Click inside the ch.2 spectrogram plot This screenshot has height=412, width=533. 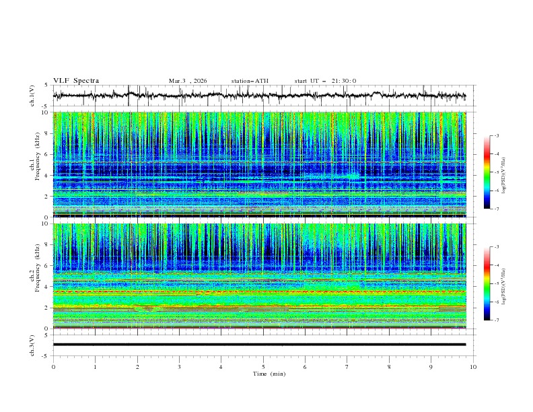[260, 276]
